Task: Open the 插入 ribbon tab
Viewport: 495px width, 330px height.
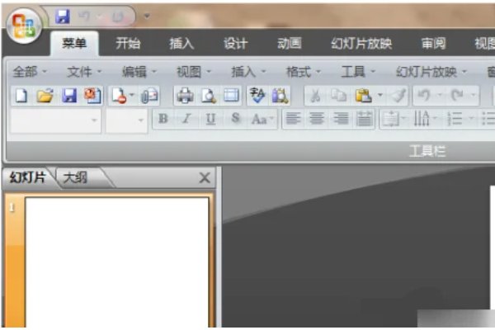Action: click(x=181, y=44)
